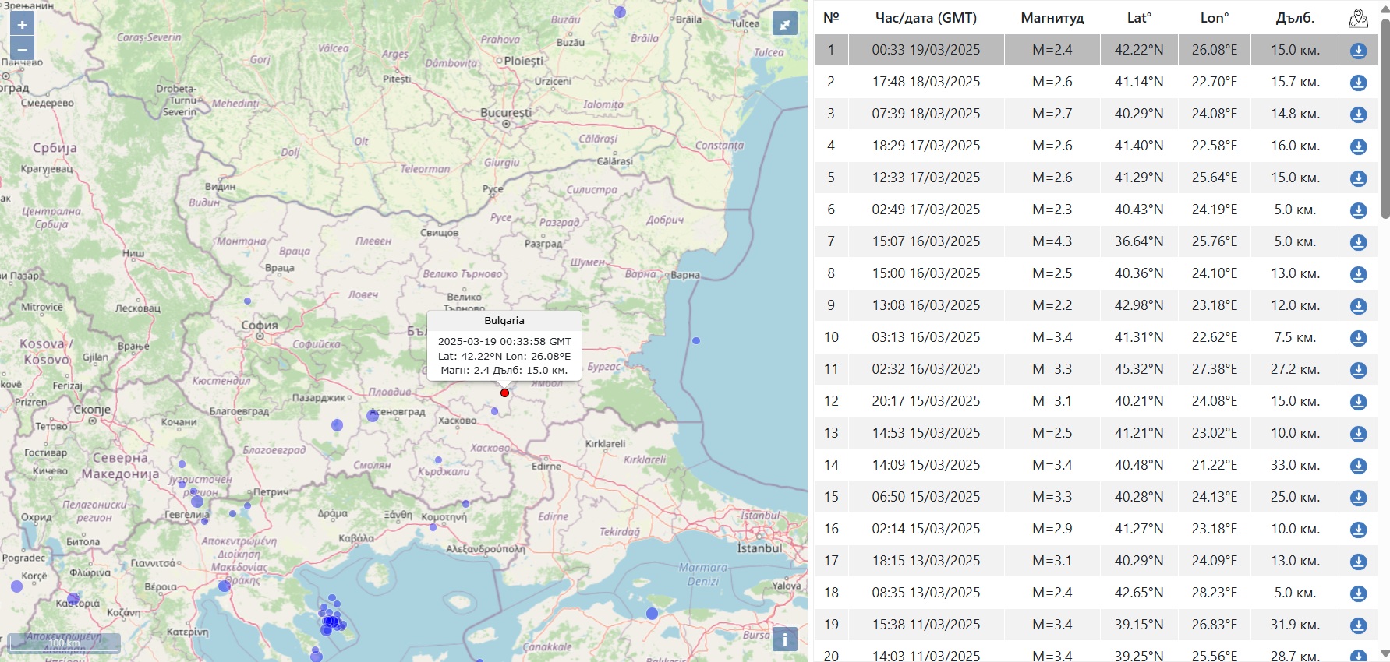Image resolution: width=1390 pixels, height=662 pixels.
Task: Zoom in on the earthquake map
Action: point(22,25)
